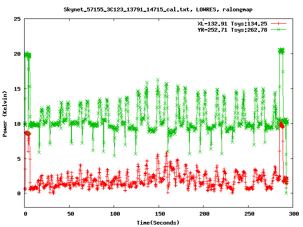Screen dimensions: 303x227
Task: Click x-axis tick label 50
Action: (71, 214)
